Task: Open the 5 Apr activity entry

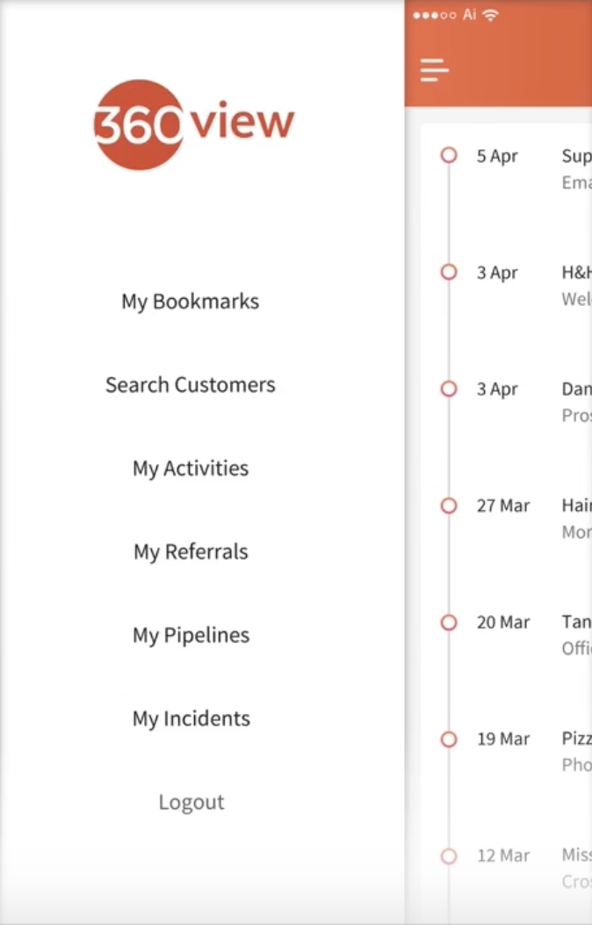Action: pyautogui.click(x=576, y=169)
